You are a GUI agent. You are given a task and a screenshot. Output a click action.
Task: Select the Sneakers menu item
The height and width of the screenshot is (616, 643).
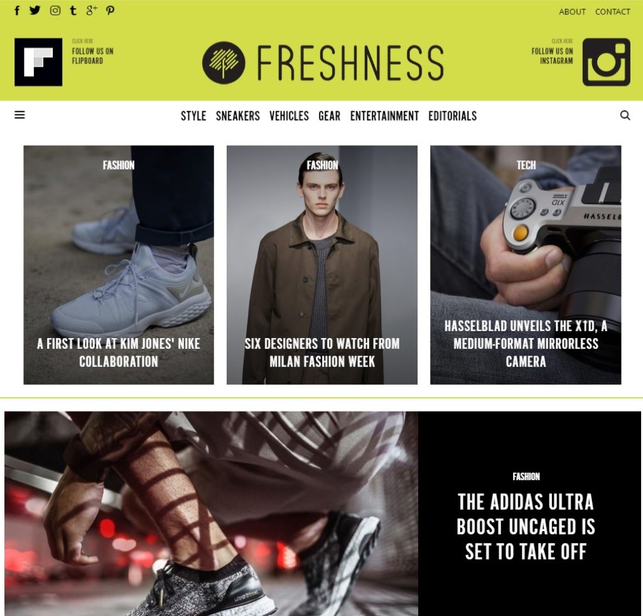pos(238,116)
